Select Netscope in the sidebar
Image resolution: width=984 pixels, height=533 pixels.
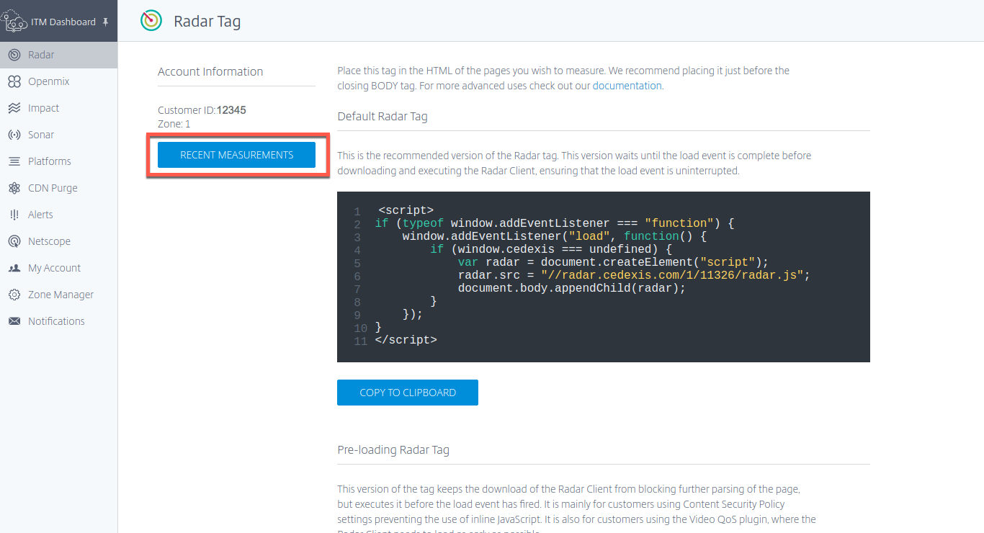coord(58,241)
